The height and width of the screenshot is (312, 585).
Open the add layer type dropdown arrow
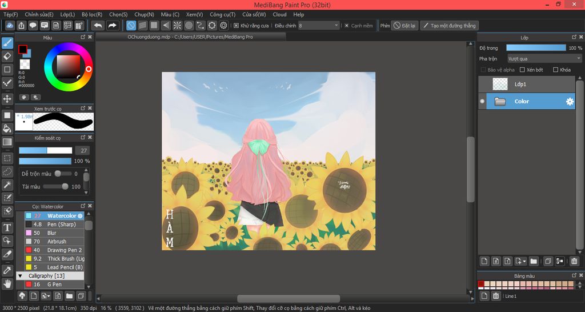pyautogui.click(x=520, y=261)
